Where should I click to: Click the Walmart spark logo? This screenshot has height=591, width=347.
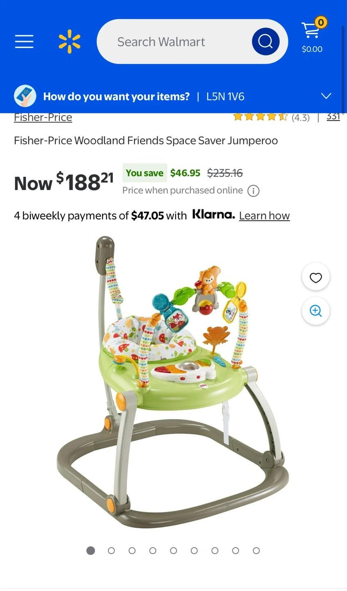pyautogui.click(x=69, y=41)
